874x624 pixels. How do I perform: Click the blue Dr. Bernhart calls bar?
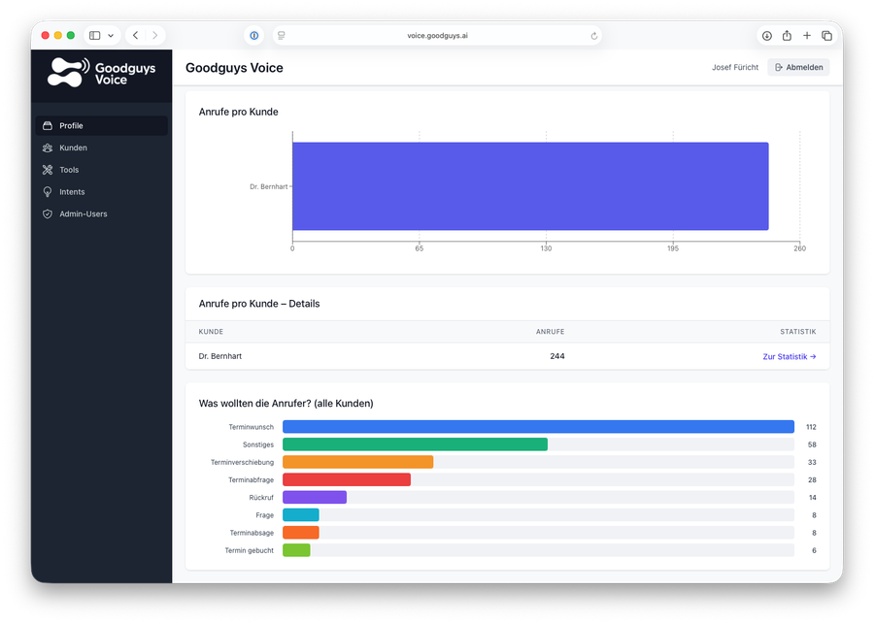tap(529, 184)
